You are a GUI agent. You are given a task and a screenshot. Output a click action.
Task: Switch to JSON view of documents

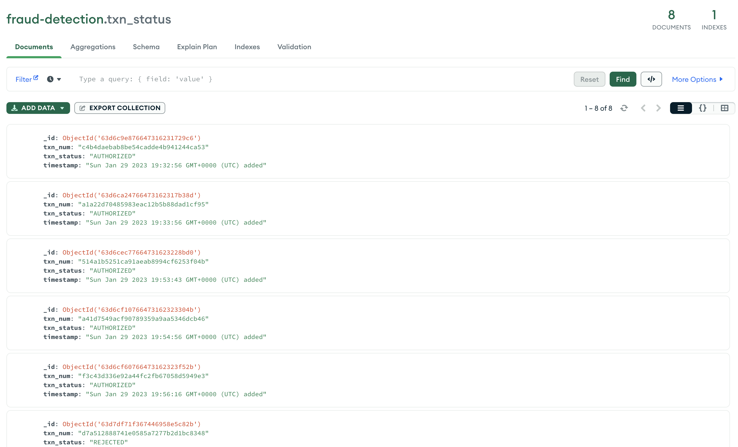[703, 108]
